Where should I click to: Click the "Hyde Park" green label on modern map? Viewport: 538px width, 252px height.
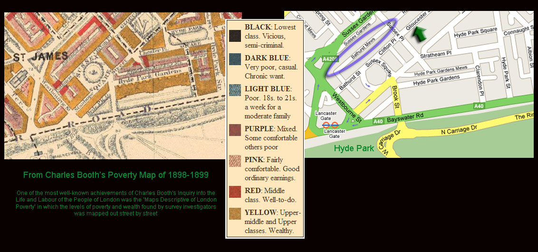pos(354,149)
